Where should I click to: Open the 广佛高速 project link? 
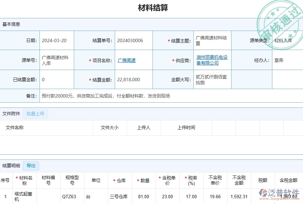[126, 60]
